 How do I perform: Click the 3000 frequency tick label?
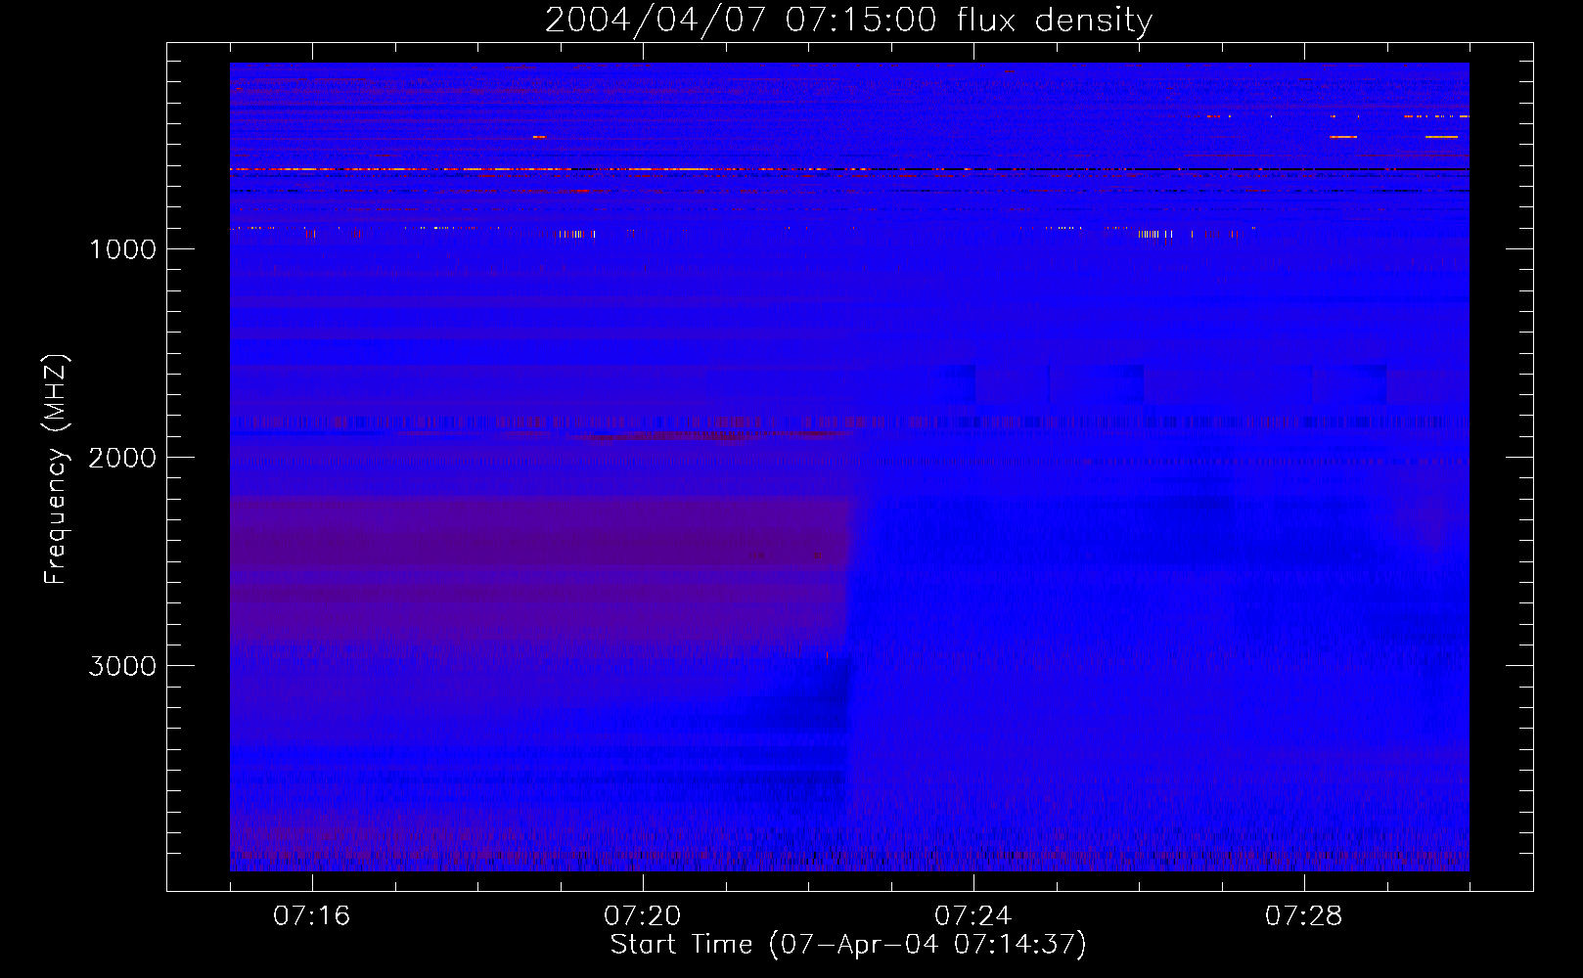[x=122, y=666]
